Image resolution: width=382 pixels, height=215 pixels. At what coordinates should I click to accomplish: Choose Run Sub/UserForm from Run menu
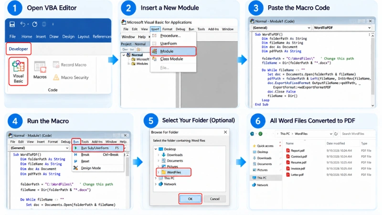click(98, 148)
